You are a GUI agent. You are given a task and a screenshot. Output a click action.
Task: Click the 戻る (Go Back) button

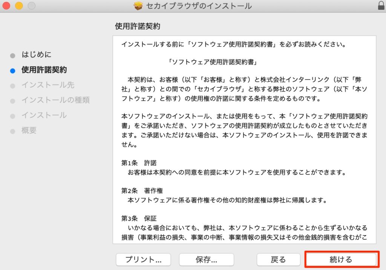tap(279, 259)
